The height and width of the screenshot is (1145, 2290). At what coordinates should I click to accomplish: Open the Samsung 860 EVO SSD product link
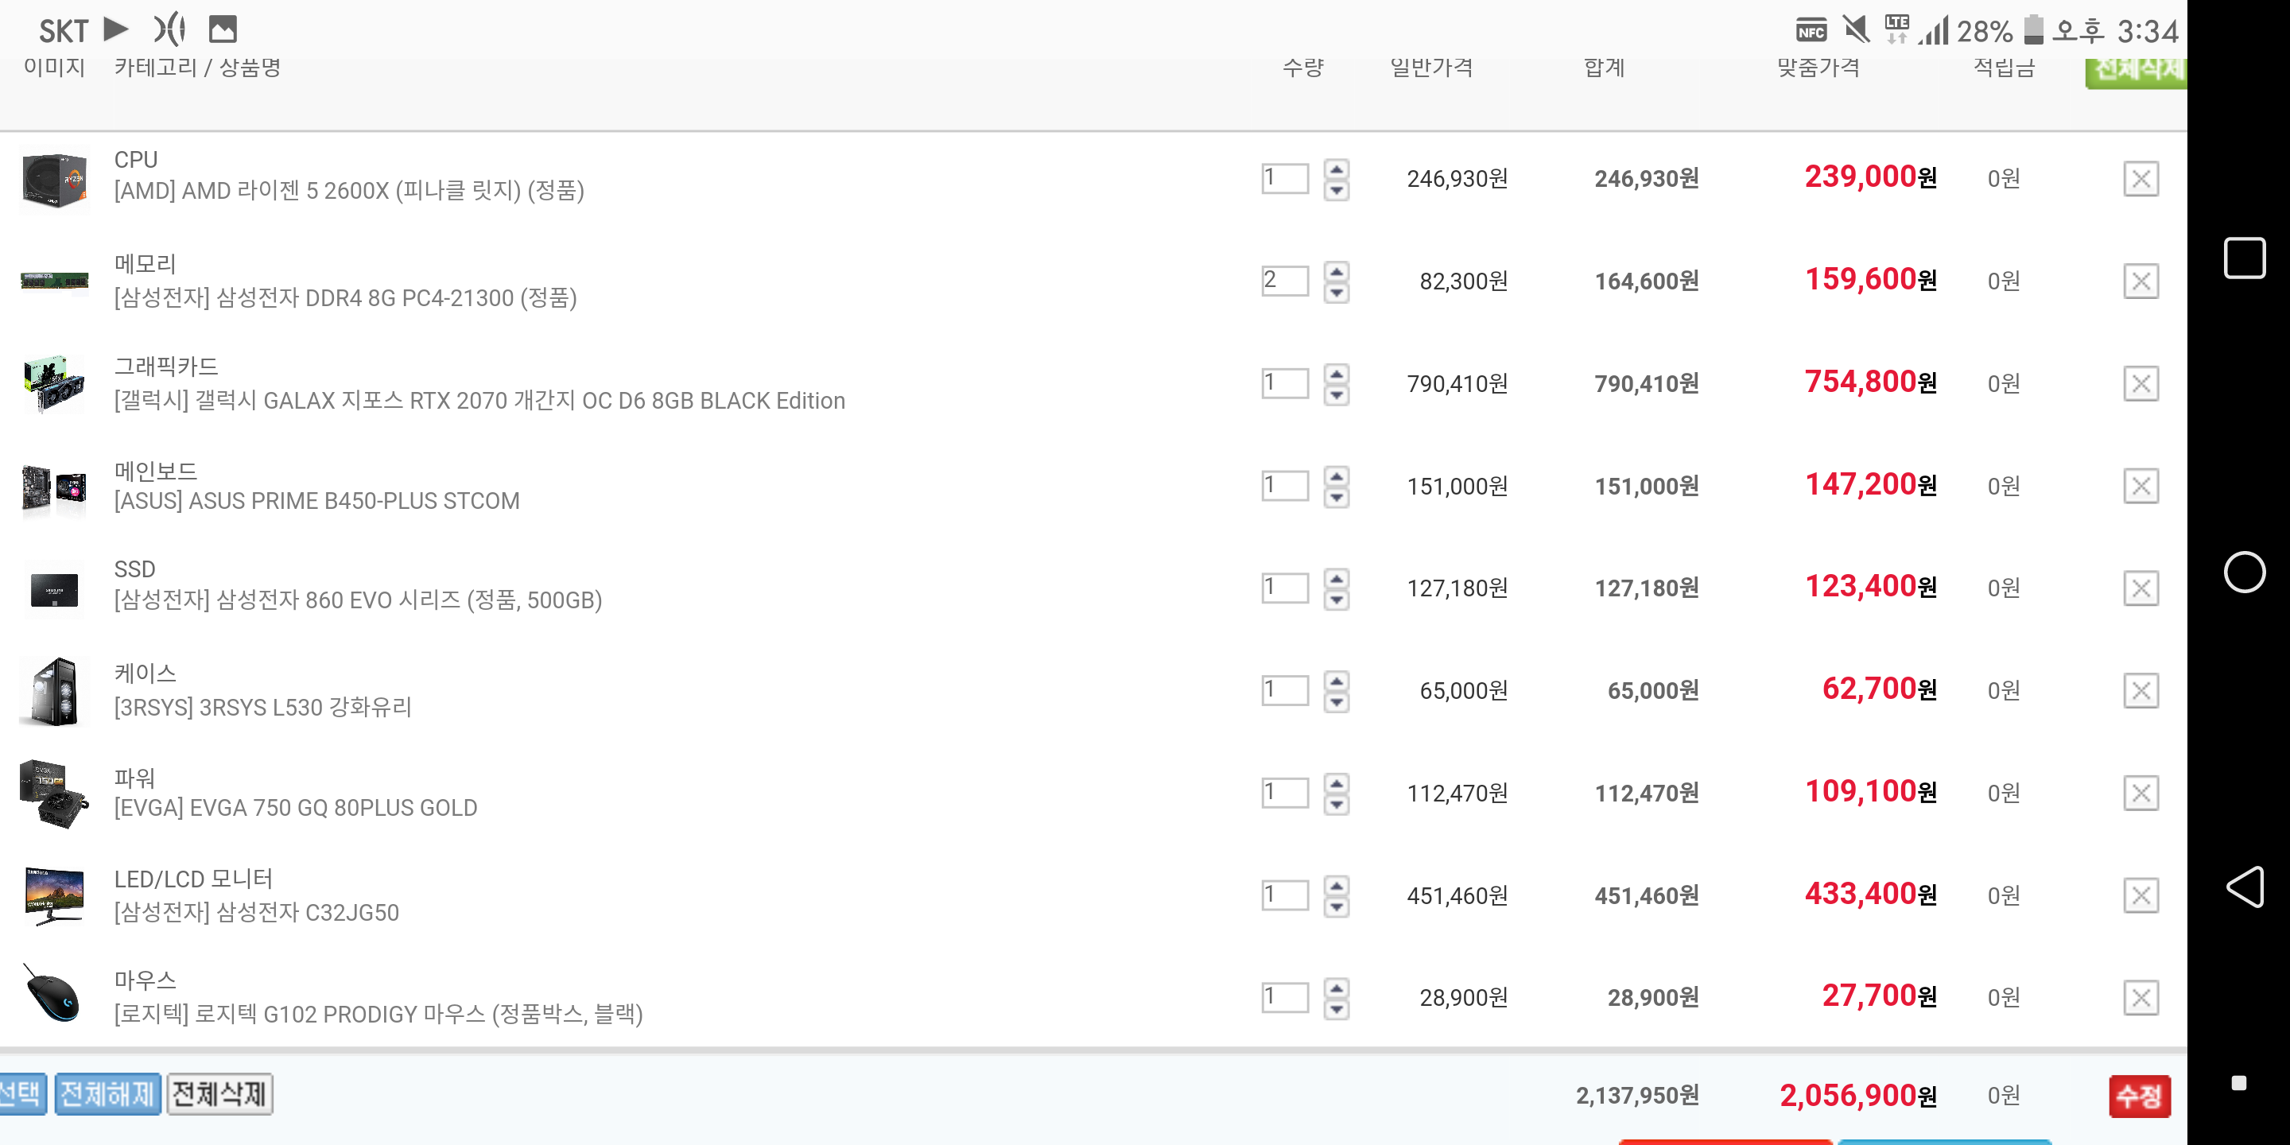(x=357, y=600)
